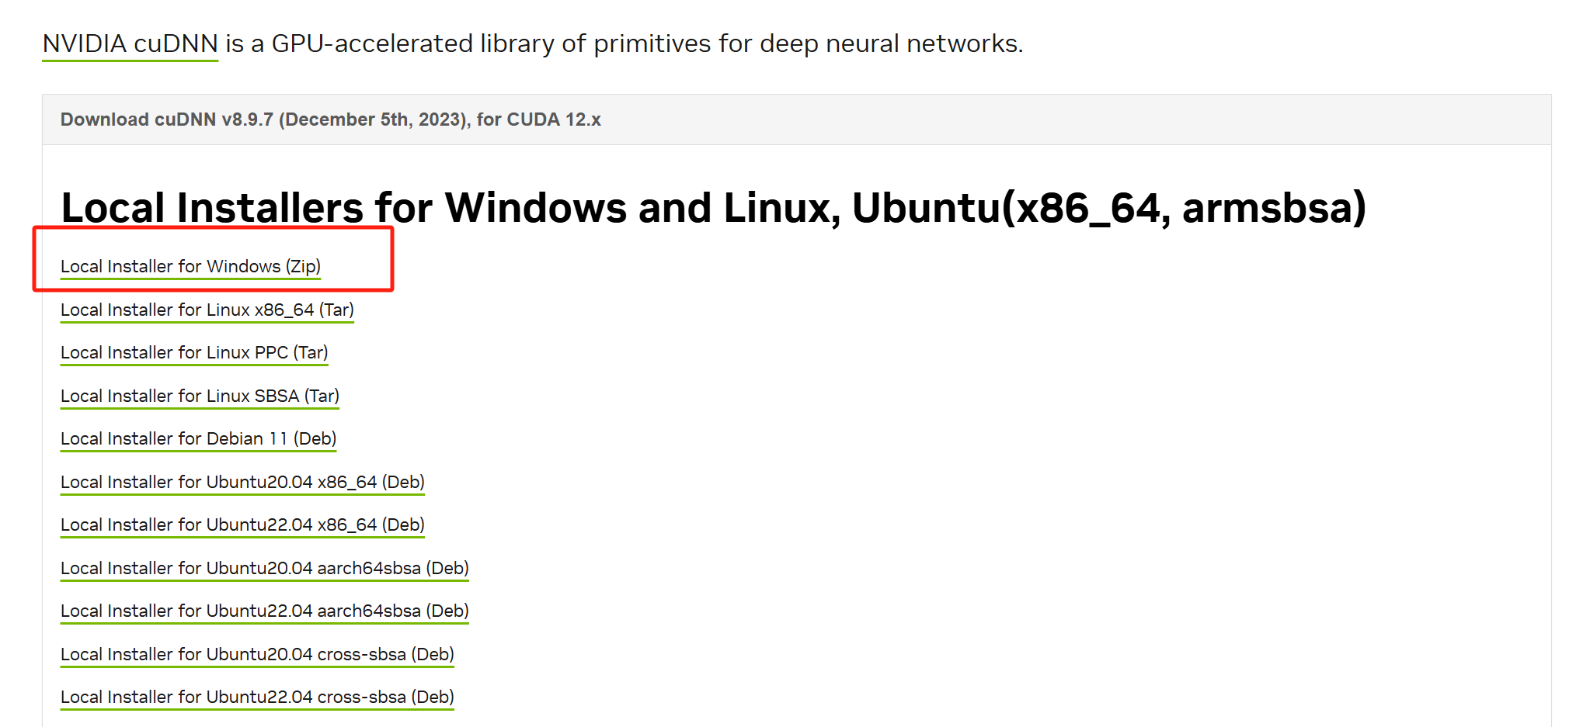This screenshot has height=727, width=1590.
Task: Download Ubuntu22.04 cross-sbsa (Deb) installer
Action: [257, 698]
